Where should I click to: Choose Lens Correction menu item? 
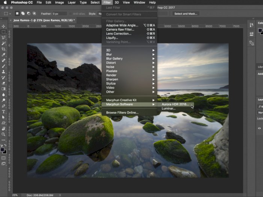[x=129, y=34]
